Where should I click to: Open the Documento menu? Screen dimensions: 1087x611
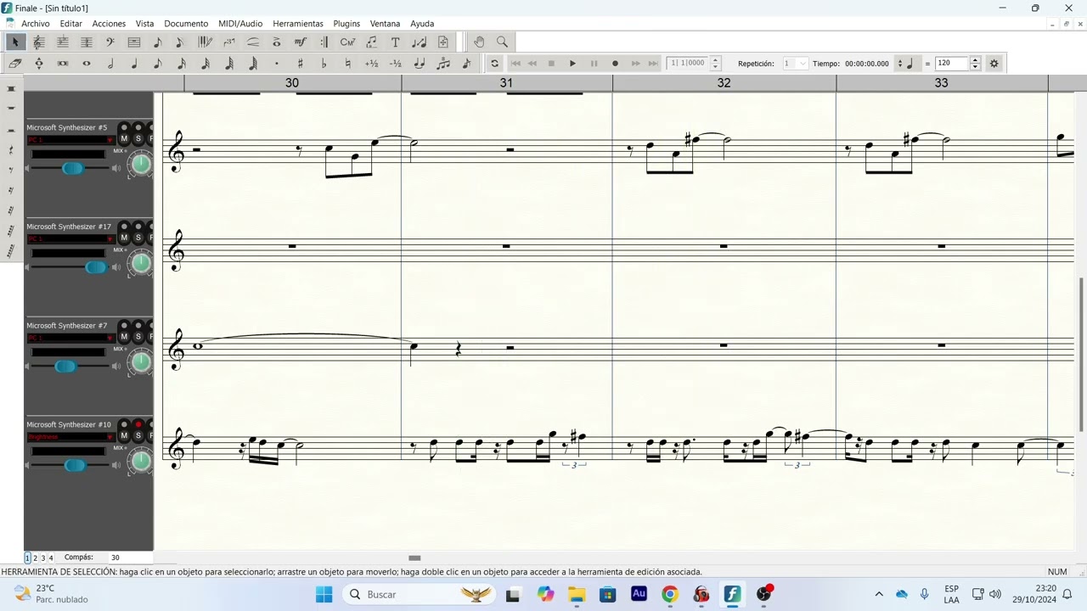click(x=186, y=24)
